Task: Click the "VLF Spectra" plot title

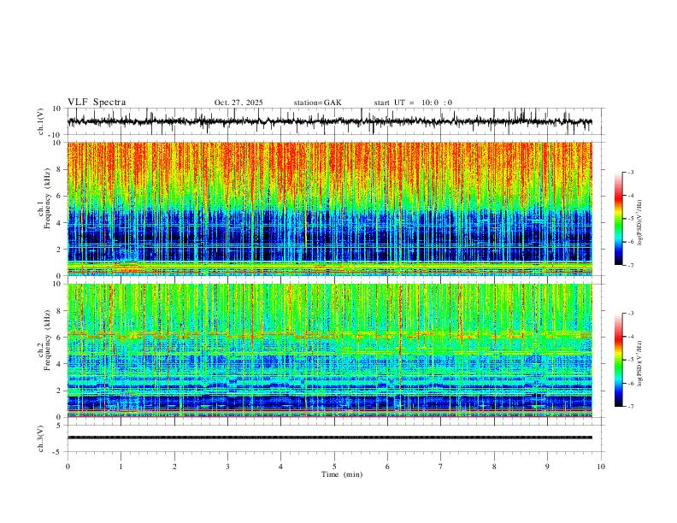Action: coord(97,103)
